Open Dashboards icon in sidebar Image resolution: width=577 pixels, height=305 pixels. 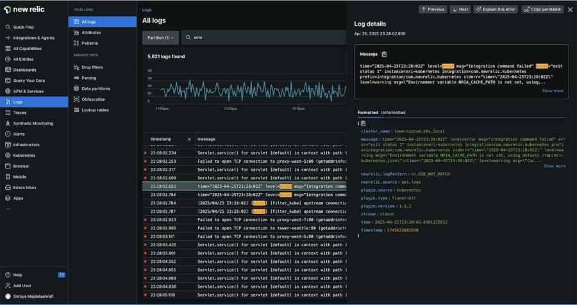click(8, 70)
